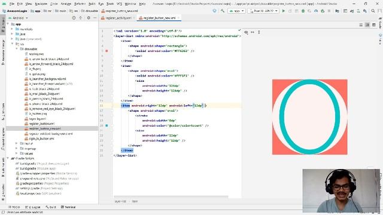The width and height of the screenshot is (383, 215).
Task: Collapse the app module tree node
Action: coord(8,24)
